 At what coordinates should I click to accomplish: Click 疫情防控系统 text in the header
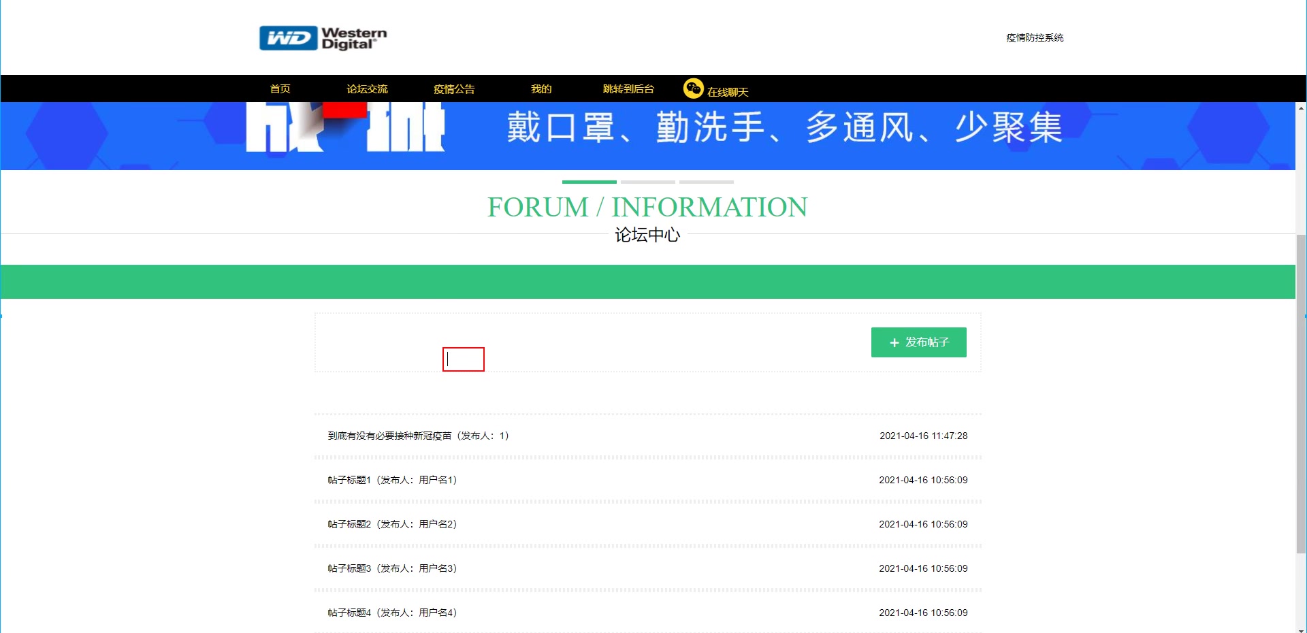point(1035,38)
